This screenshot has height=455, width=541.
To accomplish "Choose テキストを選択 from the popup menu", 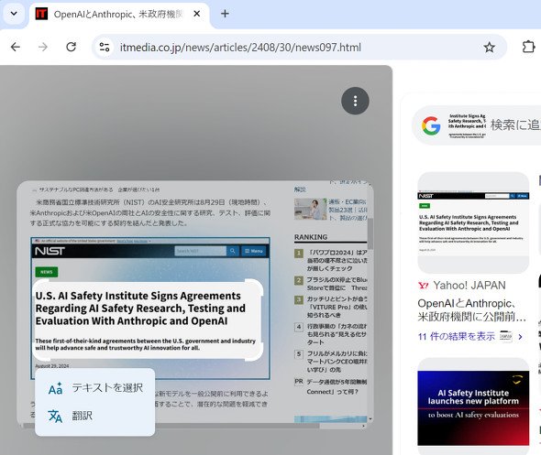I will pos(94,388).
